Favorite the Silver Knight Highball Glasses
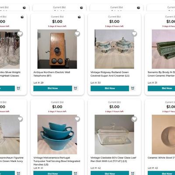Viewport: 175px width, 175px height. click(x=20, y=34)
